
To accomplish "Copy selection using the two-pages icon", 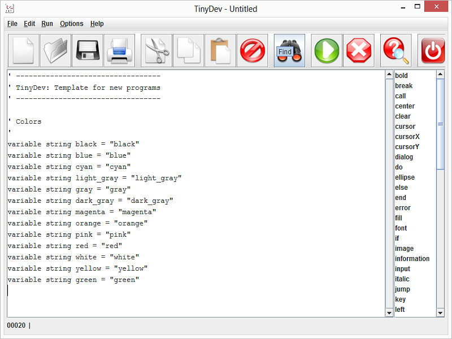I will pyautogui.click(x=189, y=51).
